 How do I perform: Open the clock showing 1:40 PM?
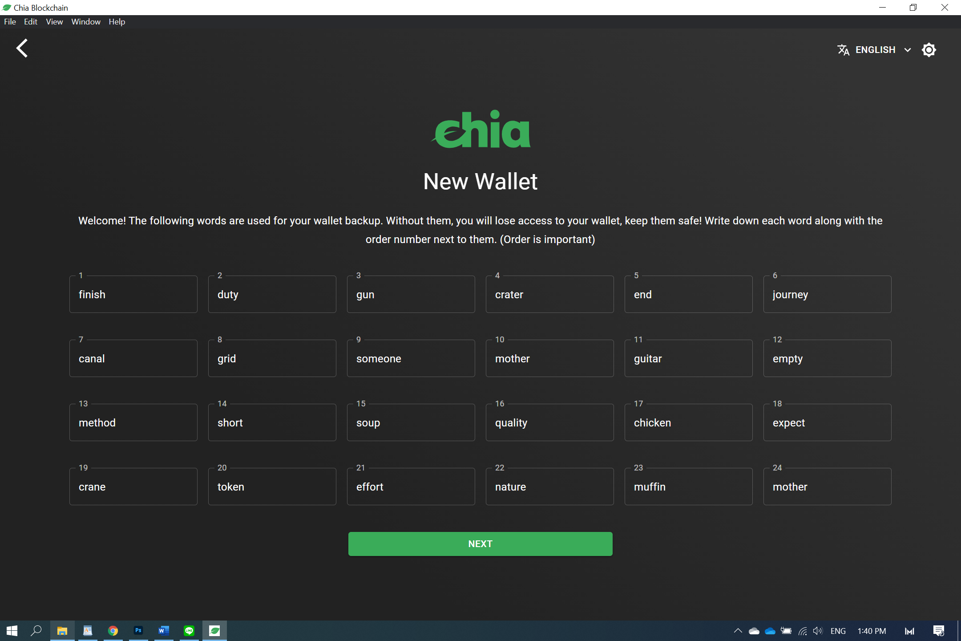[x=872, y=631]
